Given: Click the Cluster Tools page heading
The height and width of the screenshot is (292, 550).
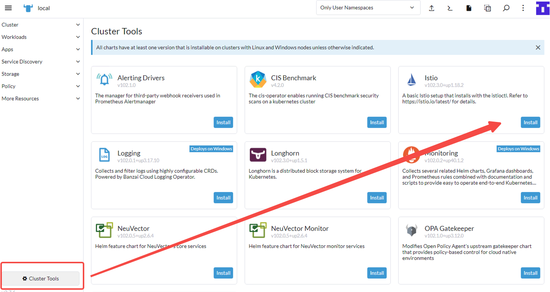Looking at the screenshot, I should pyautogui.click(x=117, y=31).
